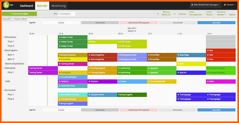Open the Geburtstag booking on Bahn 1 Saturday
This screenshot has height=123, width=239.
(191, 55)
